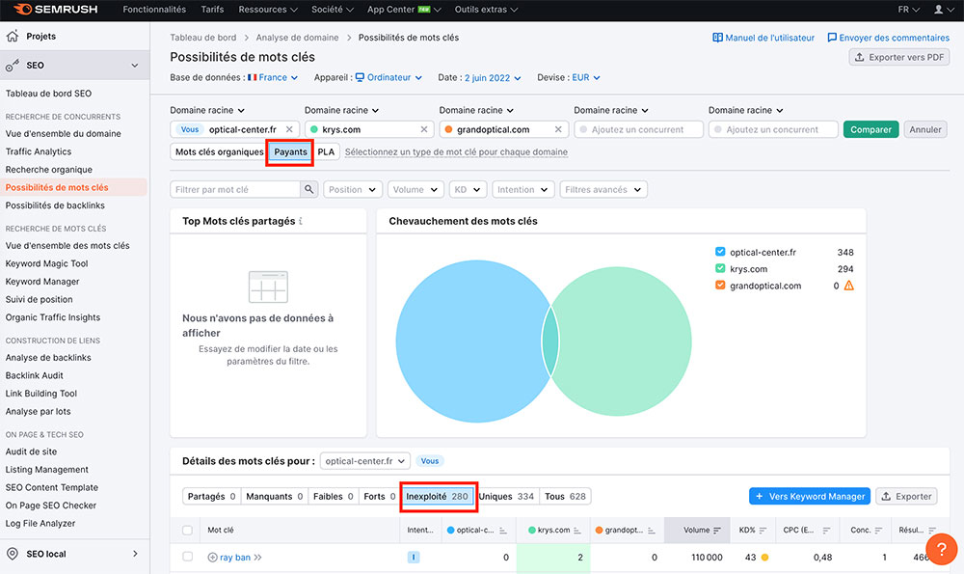Click the Projets home icon

click(13, 37)
